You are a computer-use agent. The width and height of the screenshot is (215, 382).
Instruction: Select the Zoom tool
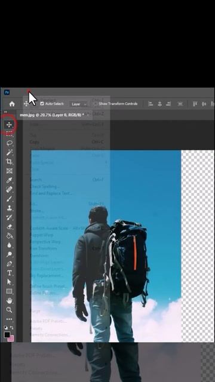[9, 310]
